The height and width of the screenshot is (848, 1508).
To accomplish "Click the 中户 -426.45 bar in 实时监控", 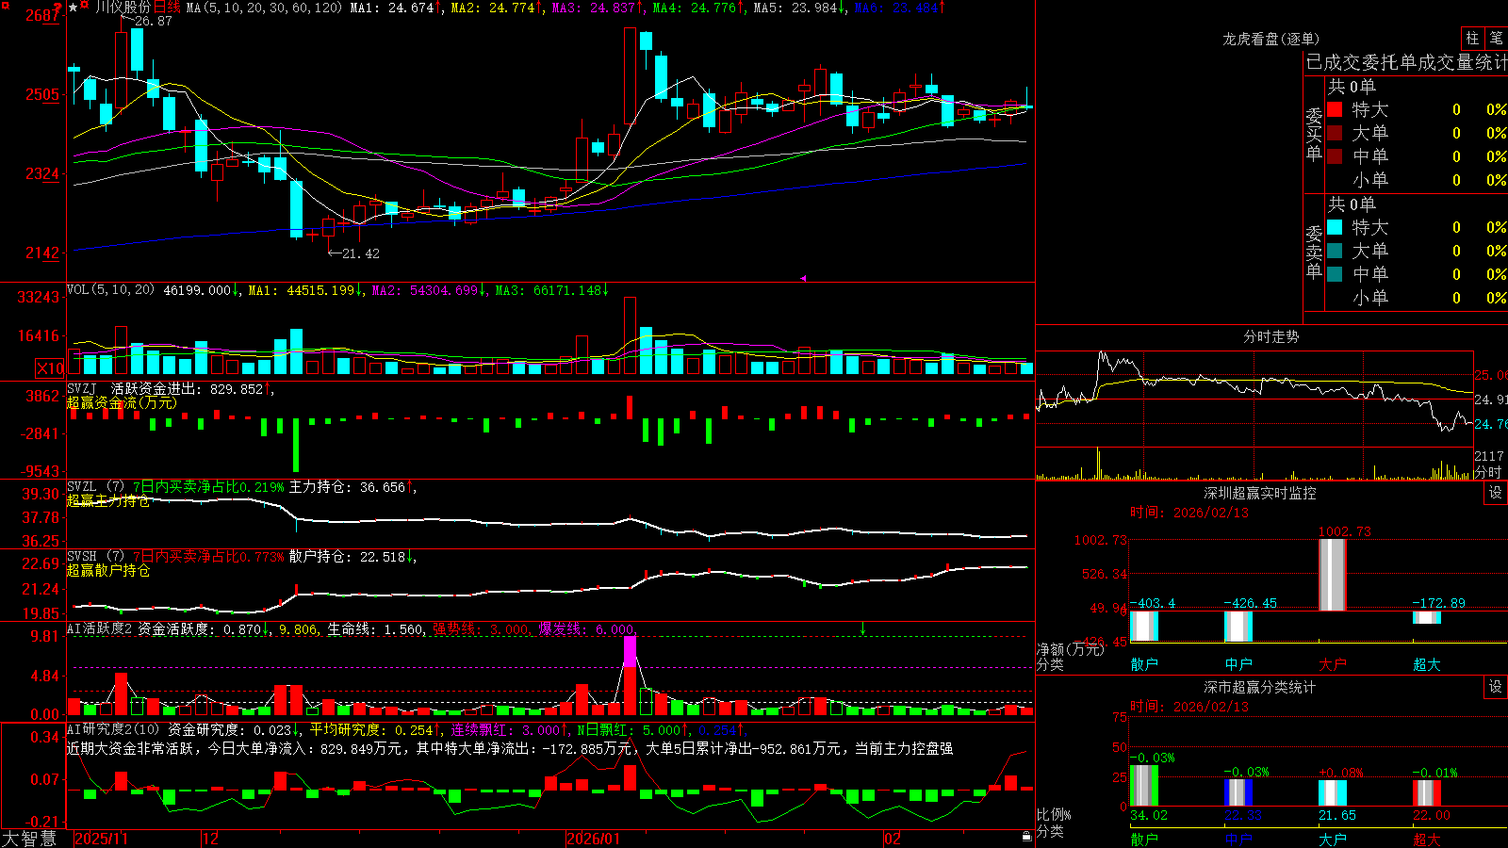I will [1238, 627].
